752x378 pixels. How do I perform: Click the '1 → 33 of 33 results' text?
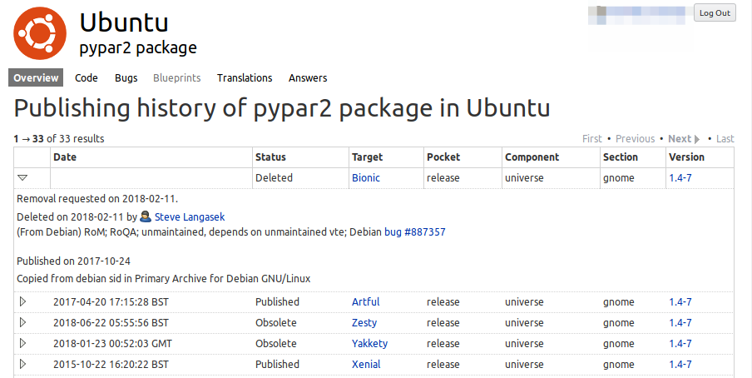pos(58,139)
